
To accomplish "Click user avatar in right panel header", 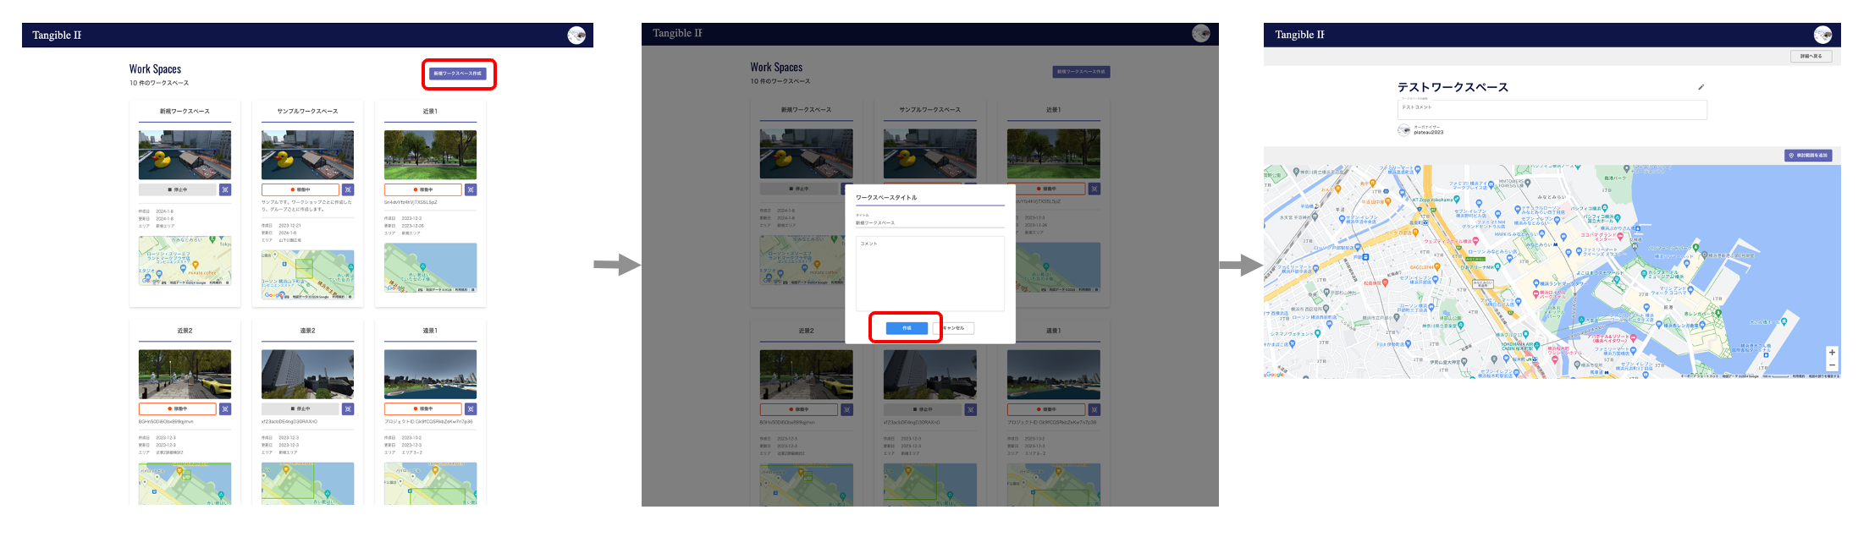I will 1822,35.
